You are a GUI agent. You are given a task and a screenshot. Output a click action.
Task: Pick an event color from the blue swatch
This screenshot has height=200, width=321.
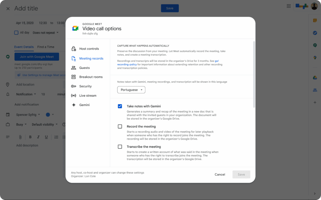coord(50,115)
